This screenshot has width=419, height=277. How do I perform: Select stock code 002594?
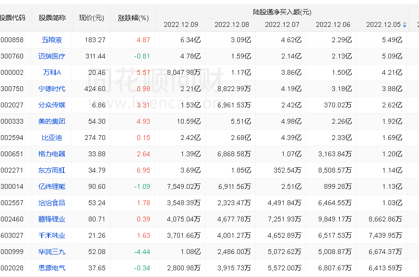pos(12,138)
